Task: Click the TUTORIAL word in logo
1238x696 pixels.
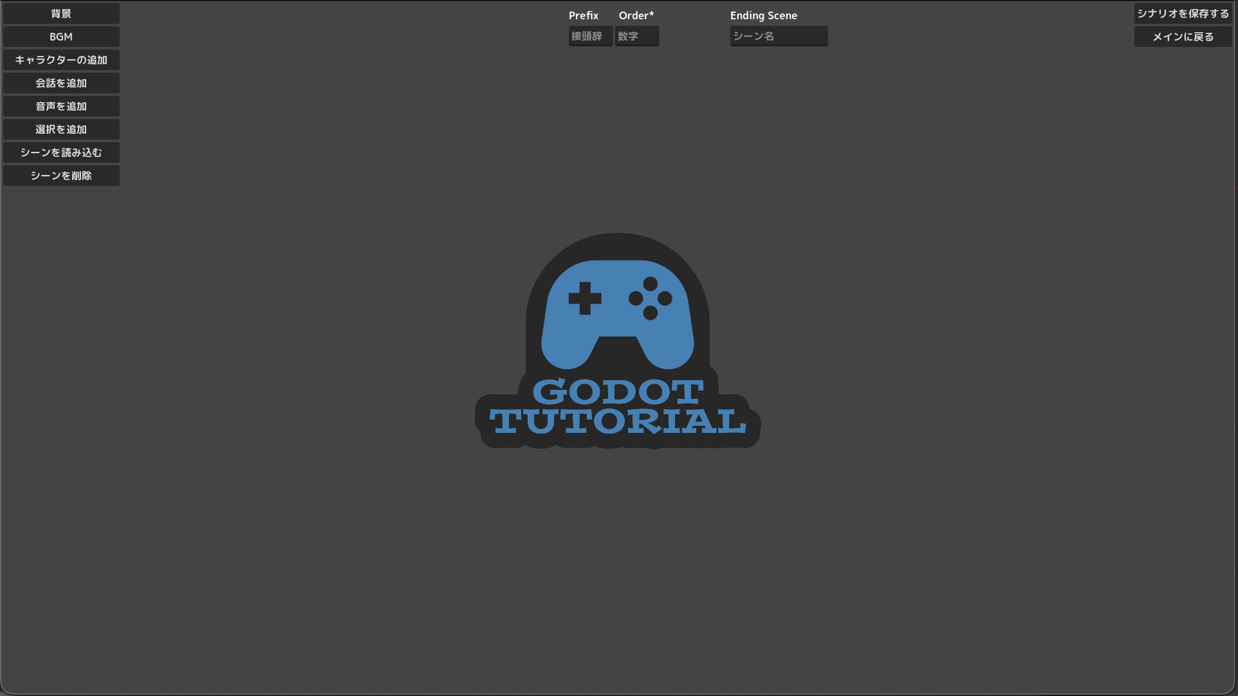Action: (x=618, y=421)
